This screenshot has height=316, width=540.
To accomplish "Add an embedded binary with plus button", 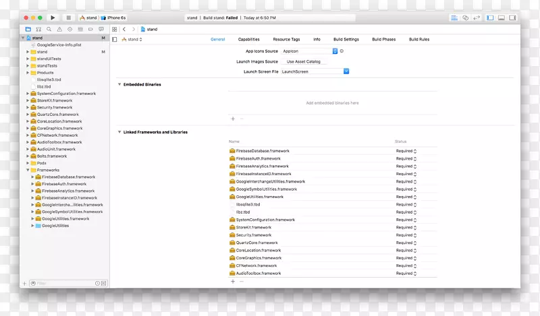I will (233, 119).
